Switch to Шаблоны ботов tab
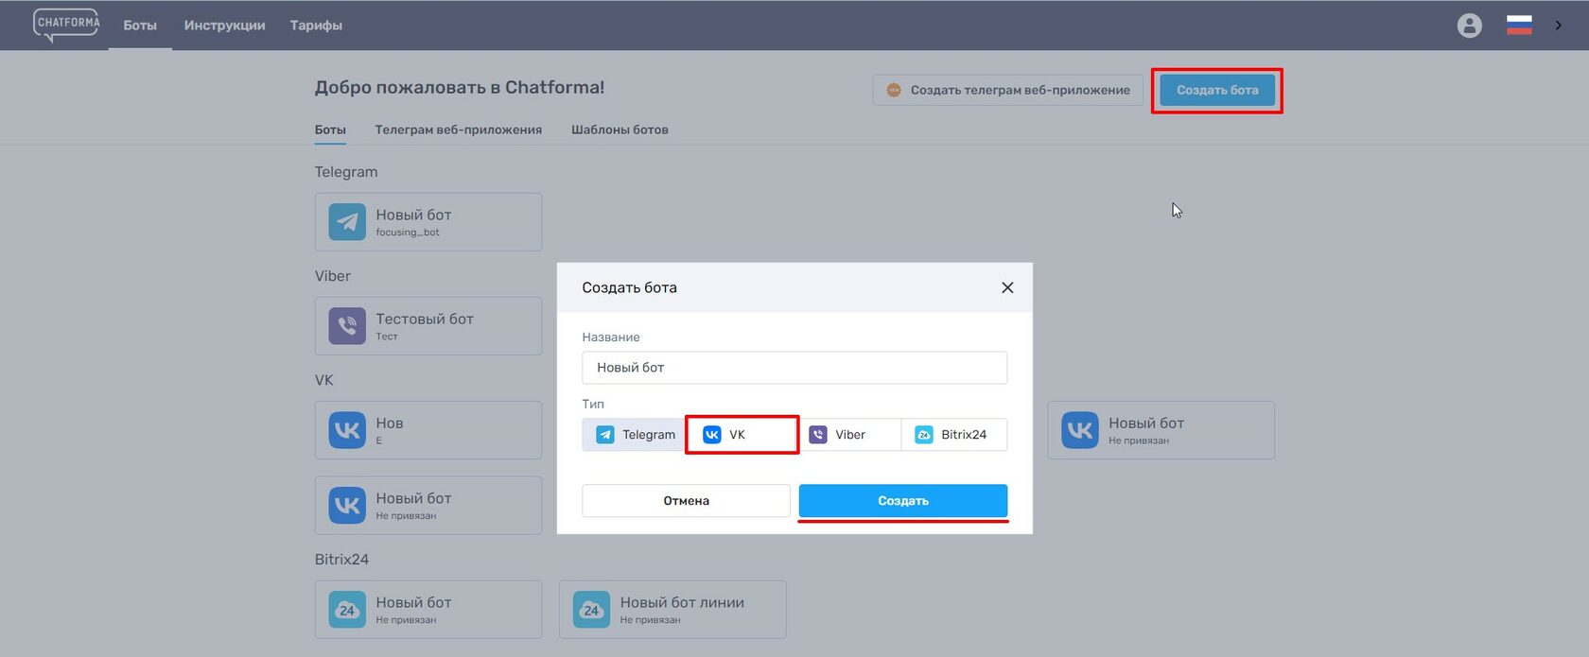 pyautogui.click(x=620, y=130)
